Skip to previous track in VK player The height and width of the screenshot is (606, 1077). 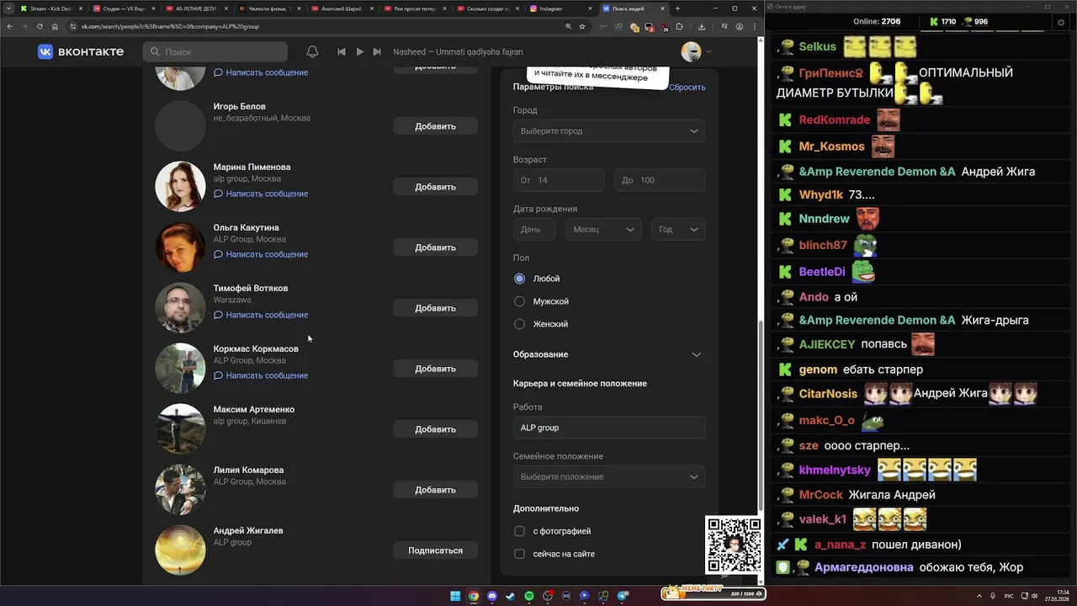[341, 51]
